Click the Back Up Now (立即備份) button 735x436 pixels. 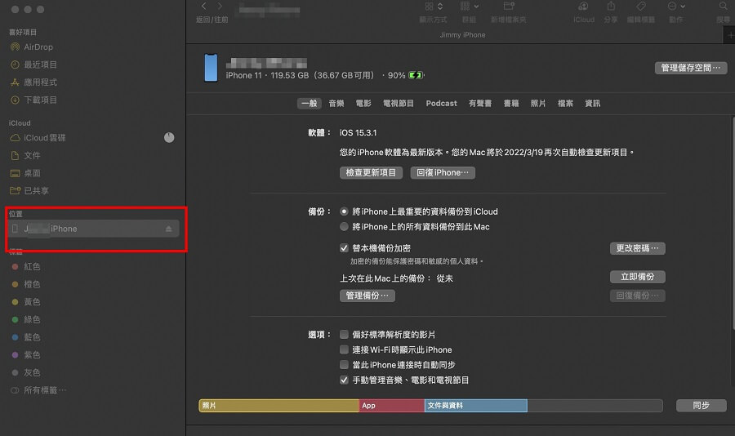[637, 277]
